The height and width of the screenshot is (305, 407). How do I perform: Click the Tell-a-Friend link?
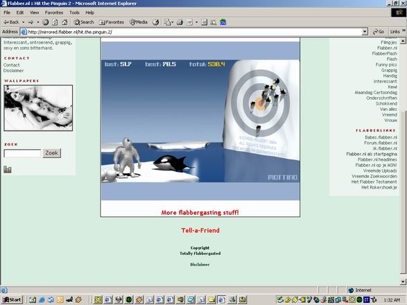(x=200, y=231)
